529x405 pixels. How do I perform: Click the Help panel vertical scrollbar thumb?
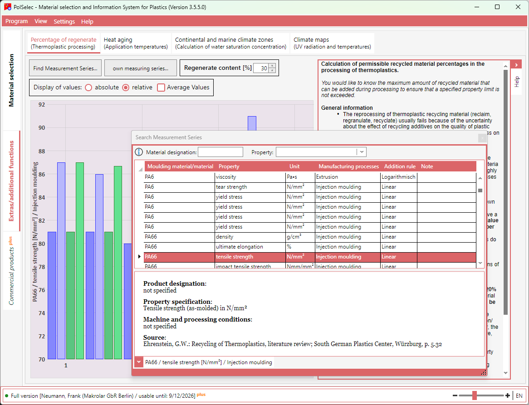[x=505, y=192]
